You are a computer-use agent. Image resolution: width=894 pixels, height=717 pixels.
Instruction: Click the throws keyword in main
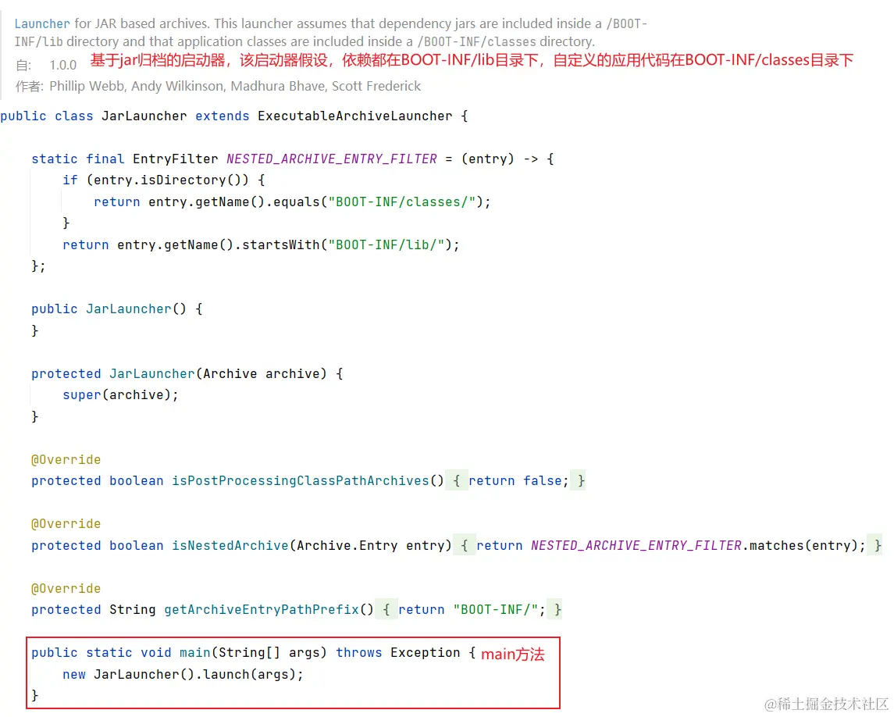(x=358, y=652)
